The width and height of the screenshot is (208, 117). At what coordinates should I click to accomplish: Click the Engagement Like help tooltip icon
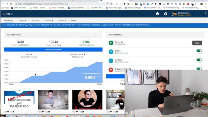point(130,69)
